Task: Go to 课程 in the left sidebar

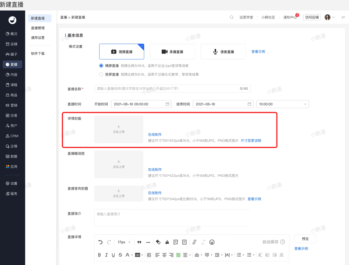Action: pyautogui.click(x=11, y=85)
